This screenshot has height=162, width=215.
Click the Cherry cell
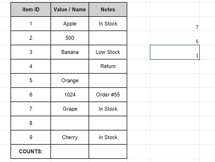pyautogui.click(x=70, y=138)
